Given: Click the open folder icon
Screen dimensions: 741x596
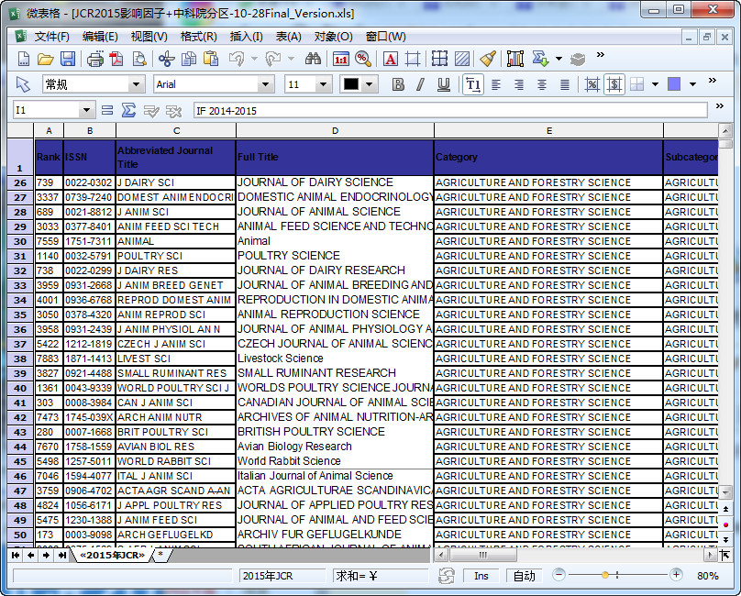Looking at the screenshot, I should coord(45,59).
